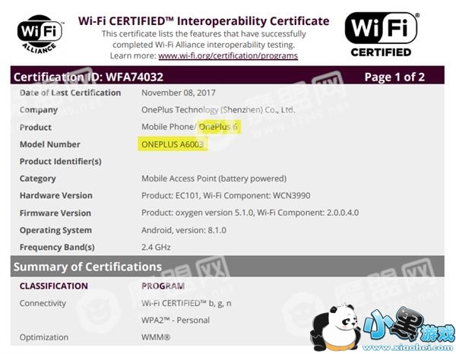This screenshot has width=456, height=354.
Task: Click the 'Product Identifier(s)' label
Action: 61,162
